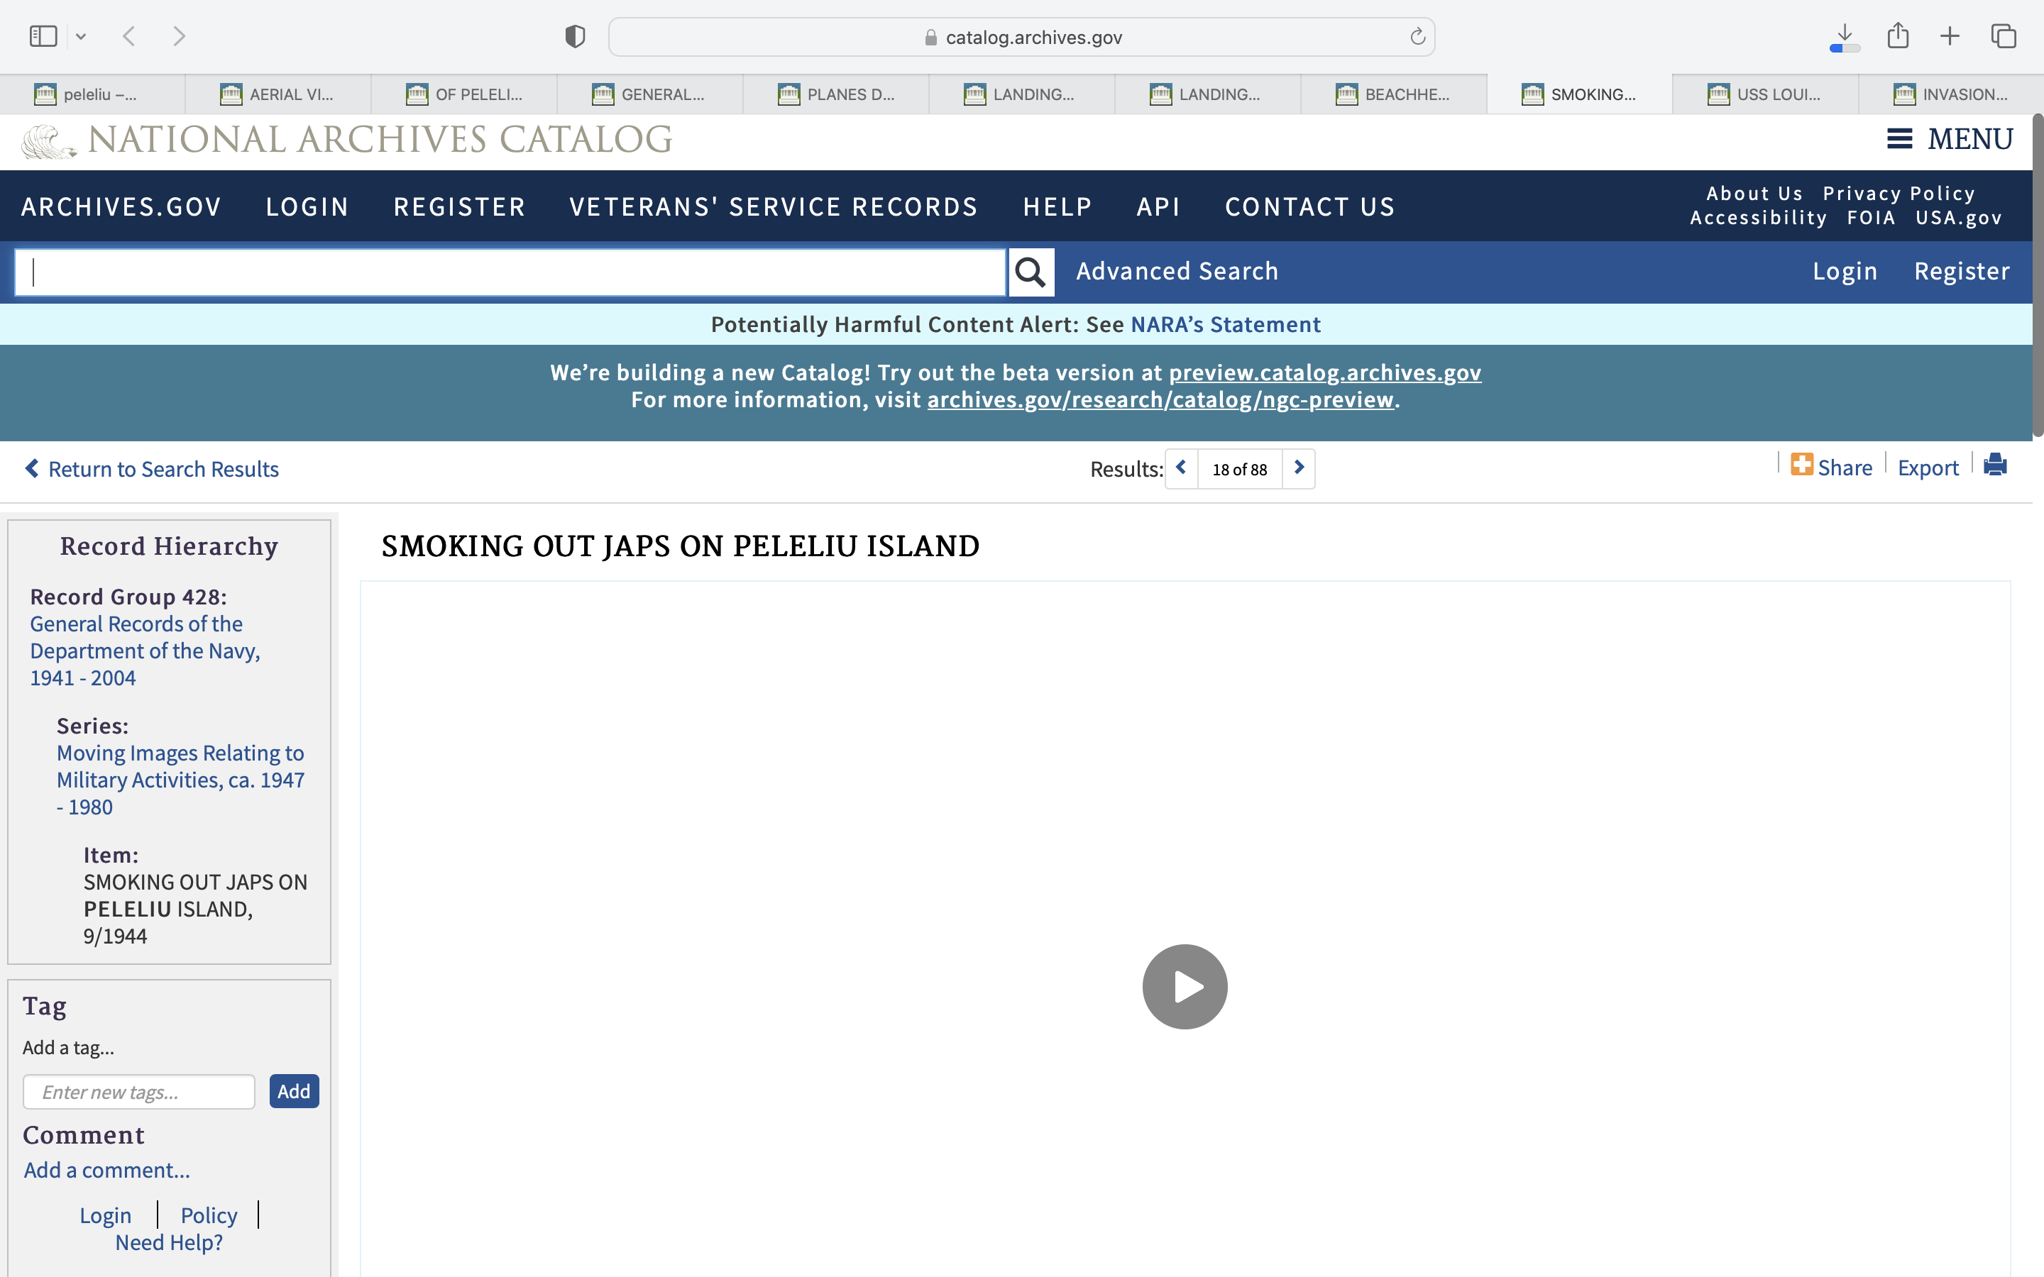Focus the Enter new tags field
2044x1277 pixels.
pyautogui.click(x=139, y=1092)
